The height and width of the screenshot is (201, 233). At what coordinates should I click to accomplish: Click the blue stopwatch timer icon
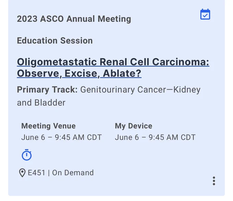[x=27, y=155]
